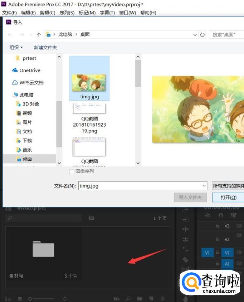Viewport: 244px width, 302px height.
Task: Click sidebar scroll up arrow
Action: 59,57
